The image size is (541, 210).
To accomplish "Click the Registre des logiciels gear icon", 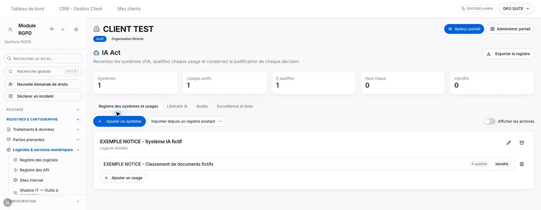I will (15, 160).
